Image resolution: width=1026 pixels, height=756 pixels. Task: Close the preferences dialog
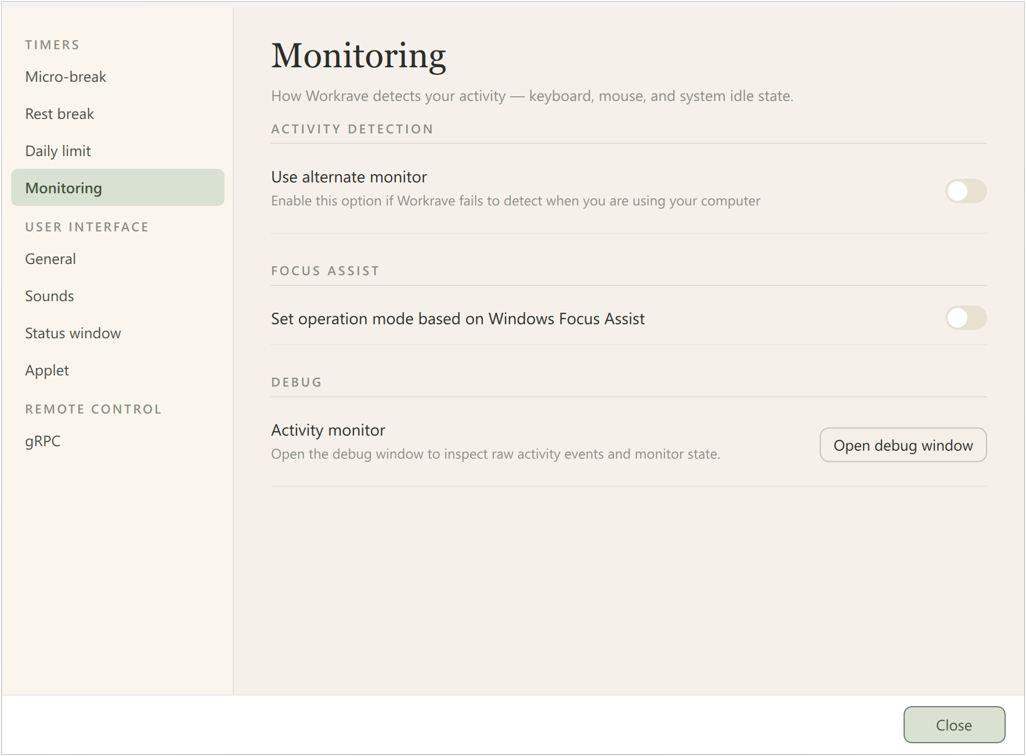pos(954,725)
